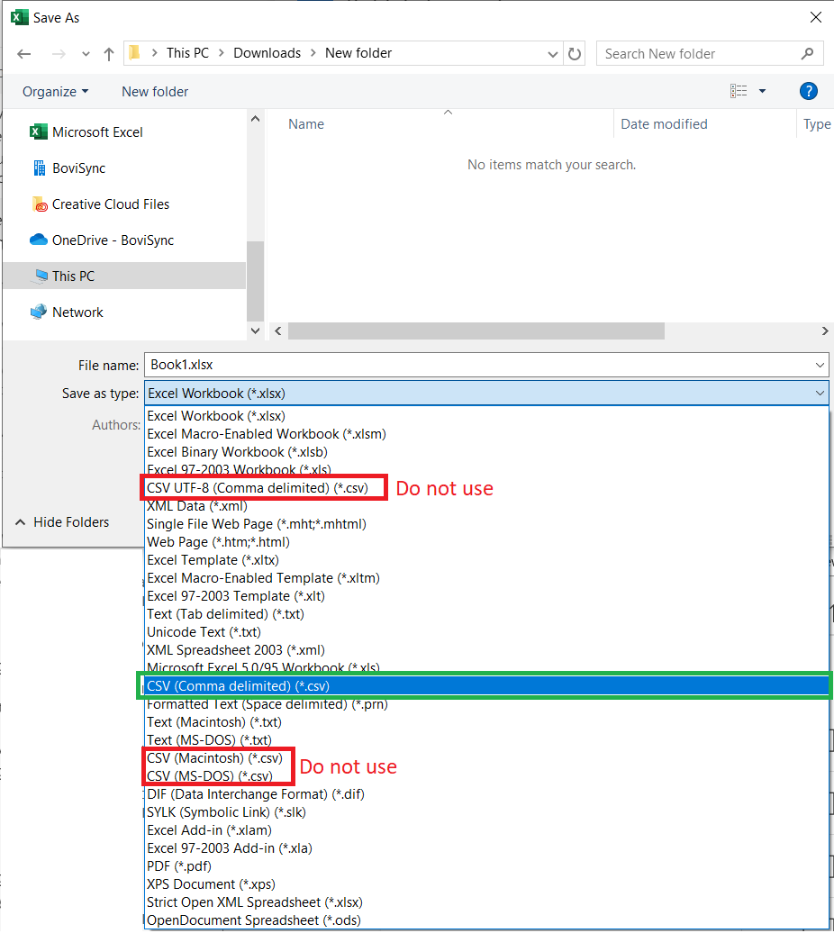Click the horizontal scrollbar right arrow
Screen dimensions: 834x933
(x=825, y=331)
